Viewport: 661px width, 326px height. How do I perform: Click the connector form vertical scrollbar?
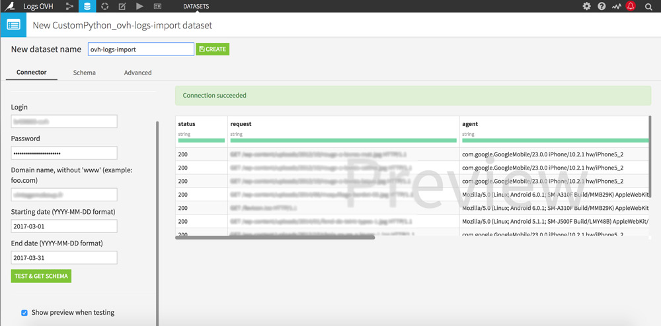coord(157,223)
